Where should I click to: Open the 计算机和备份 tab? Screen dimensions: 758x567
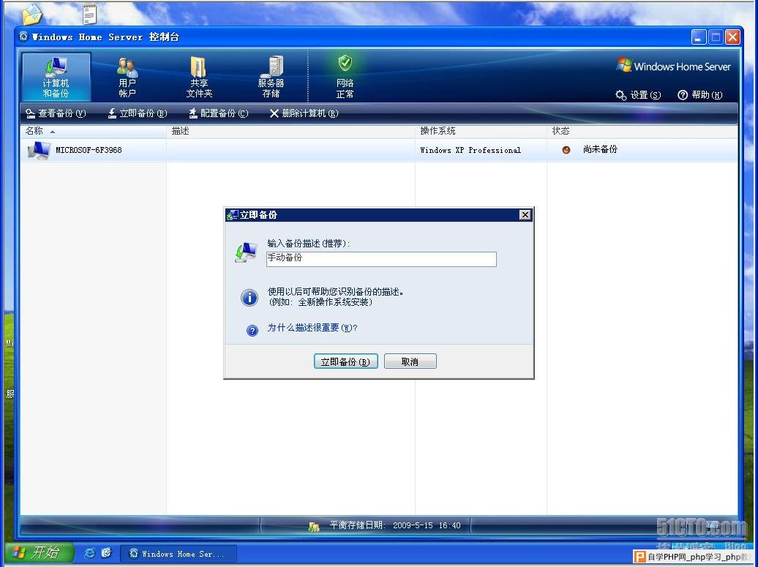(56, 77)
